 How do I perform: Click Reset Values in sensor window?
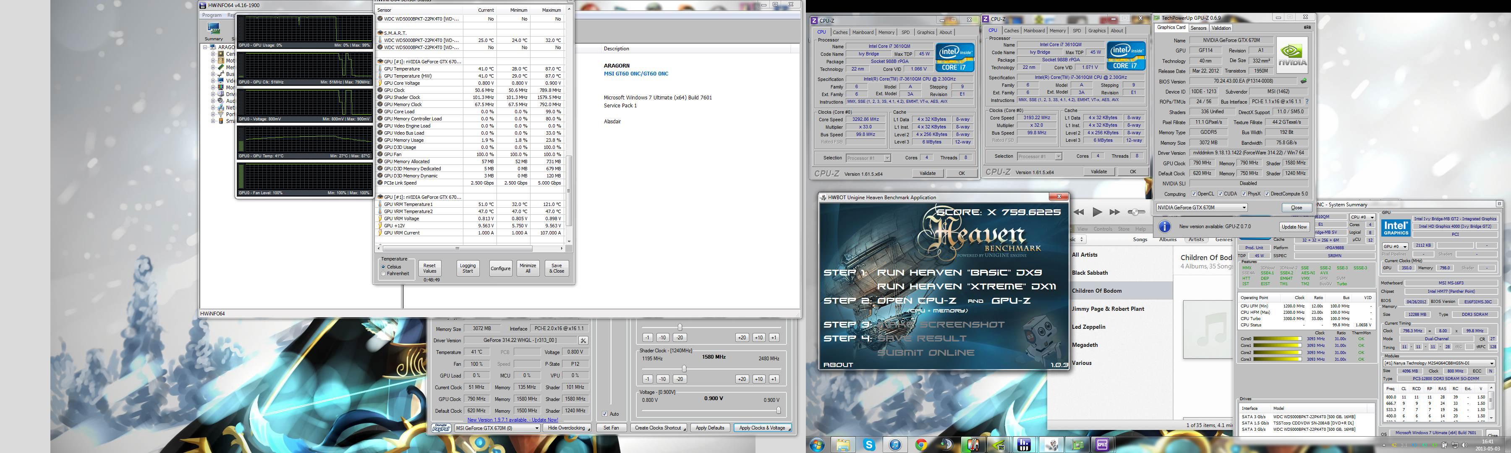click(429, 268)
